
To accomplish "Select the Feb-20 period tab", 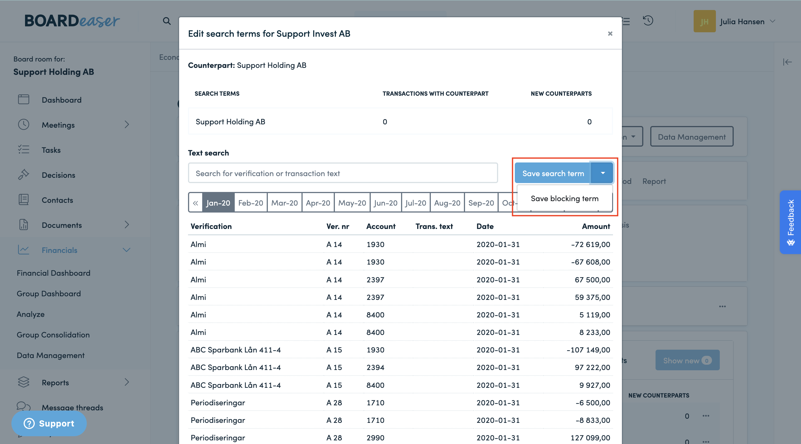I will pyautogui.click(x=251, y=203).
